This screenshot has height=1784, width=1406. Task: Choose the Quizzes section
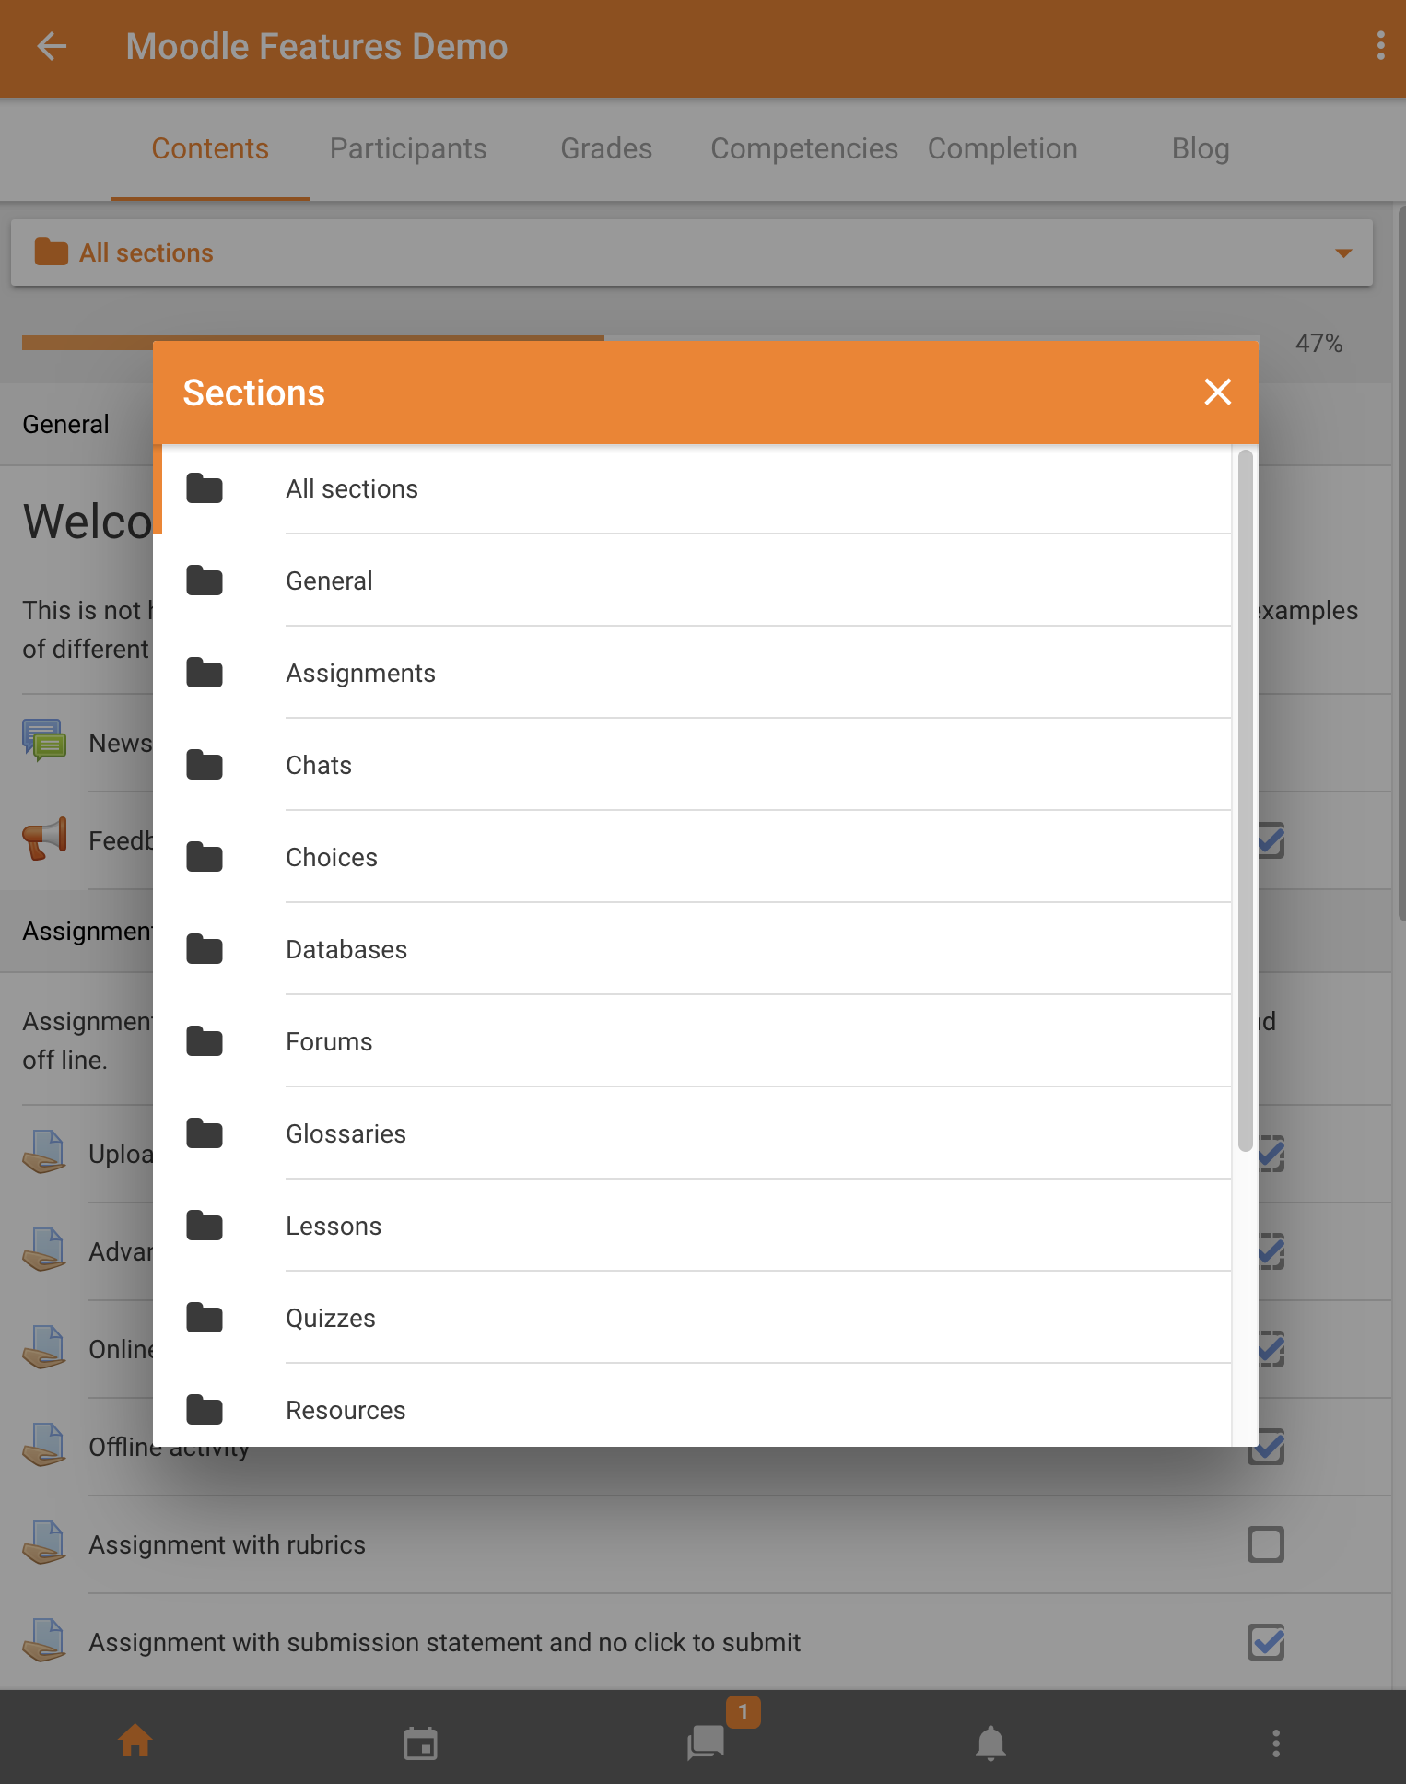[692, 1318]
